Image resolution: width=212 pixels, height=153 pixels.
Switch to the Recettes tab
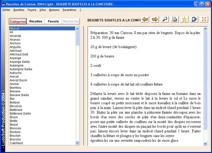[36, 21]
